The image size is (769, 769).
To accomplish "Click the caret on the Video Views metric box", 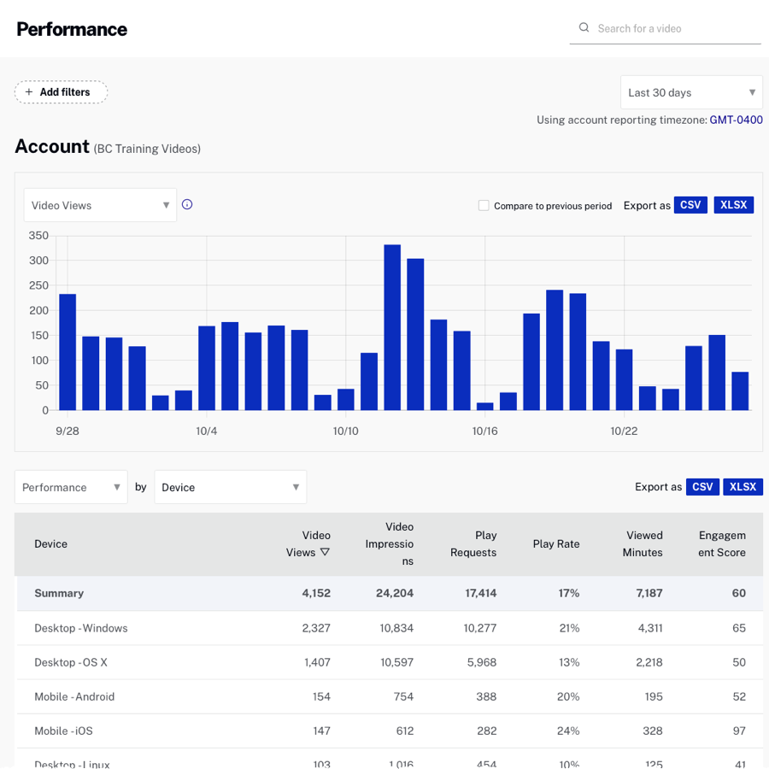I will 166,205.
